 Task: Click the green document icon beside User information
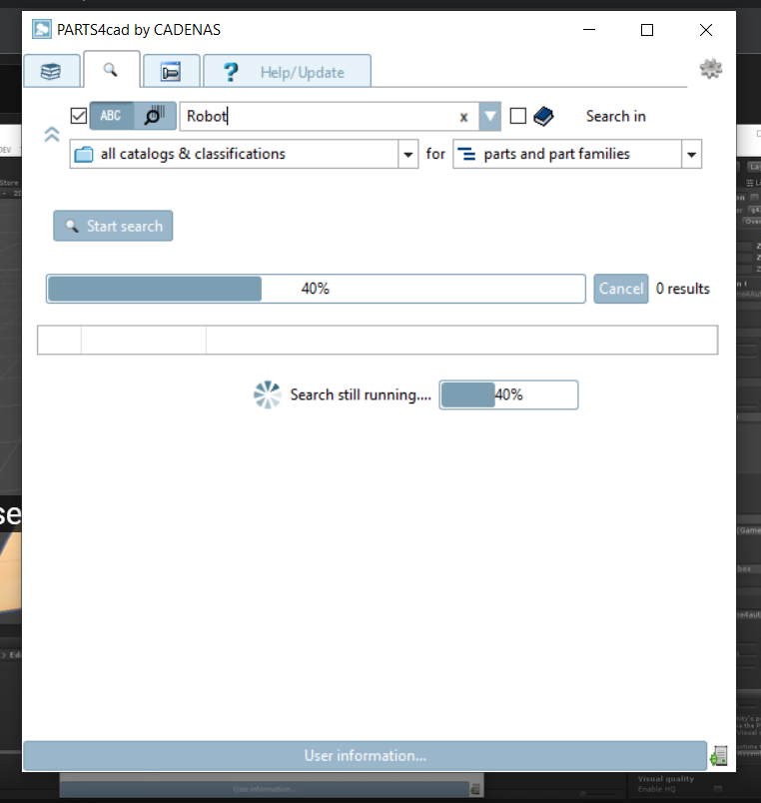(719, 756)
